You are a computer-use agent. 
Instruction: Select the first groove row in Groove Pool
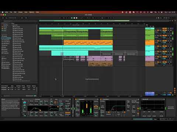coord(19,88)
